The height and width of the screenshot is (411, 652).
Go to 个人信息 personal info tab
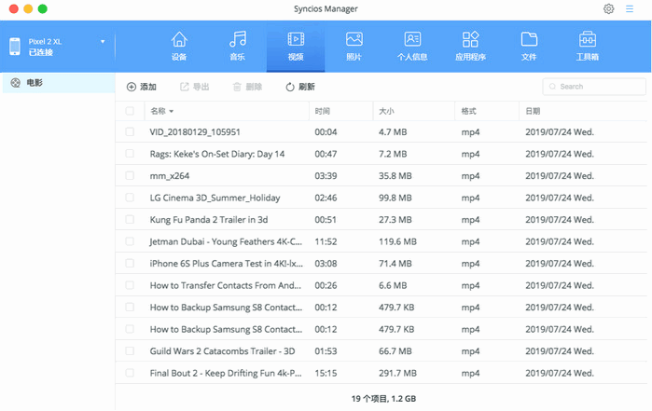pos(412,47)
